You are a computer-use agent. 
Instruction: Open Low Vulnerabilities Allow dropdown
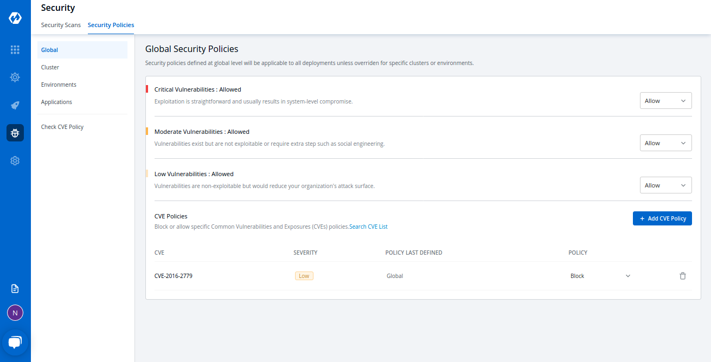click(x=665, y=185)
